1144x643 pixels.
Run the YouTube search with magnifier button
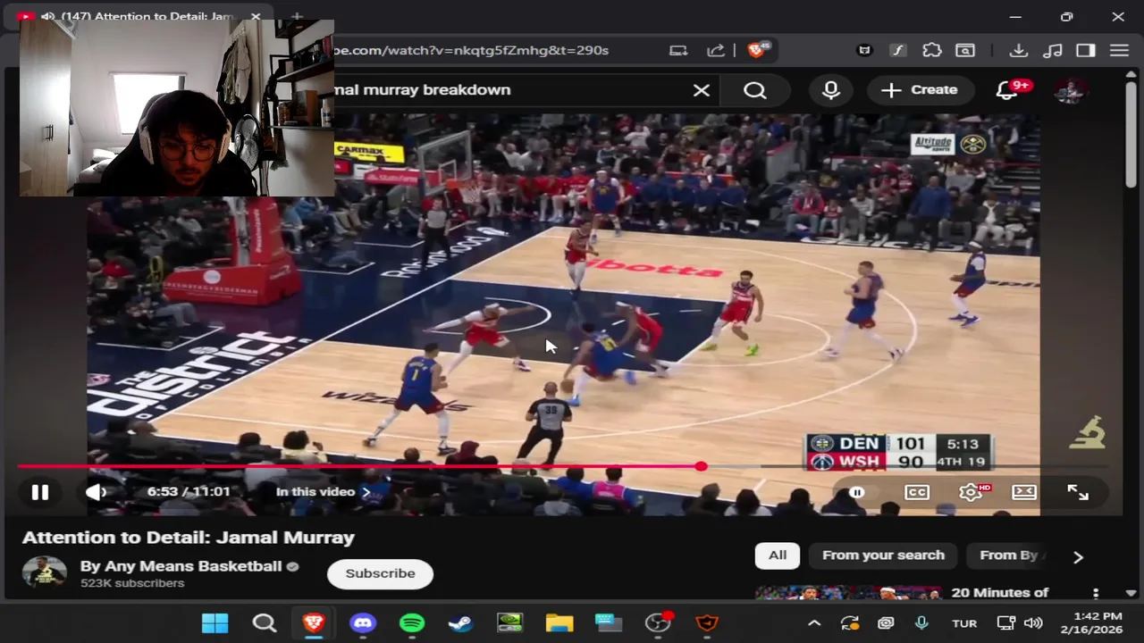[755, 90]
